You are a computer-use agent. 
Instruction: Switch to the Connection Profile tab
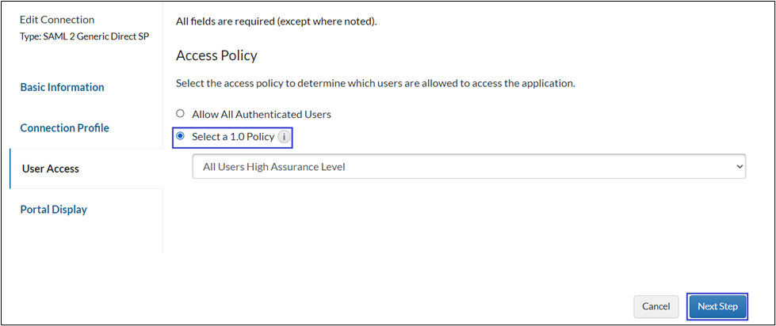coord(64,127)
